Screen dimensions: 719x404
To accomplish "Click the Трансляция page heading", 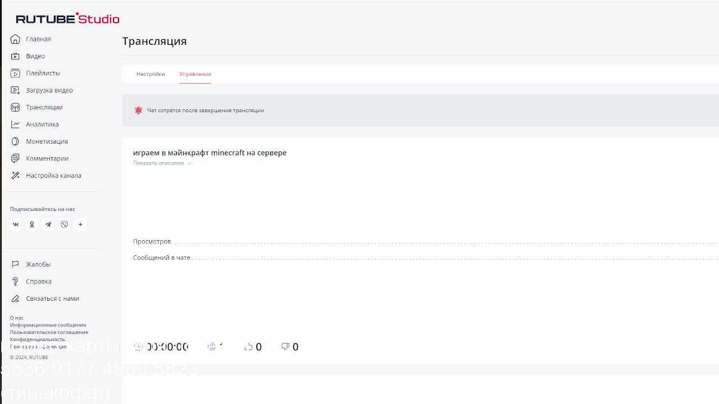I will [154, 41].
